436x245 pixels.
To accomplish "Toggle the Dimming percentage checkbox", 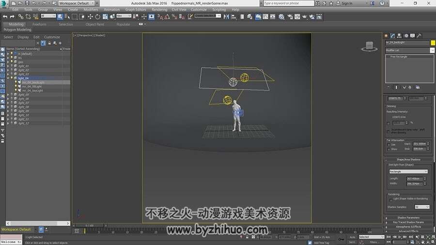I will (389, 123).
